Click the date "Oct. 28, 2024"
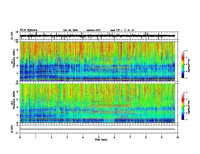Viewport: 200px width, 154px height. 70,30
